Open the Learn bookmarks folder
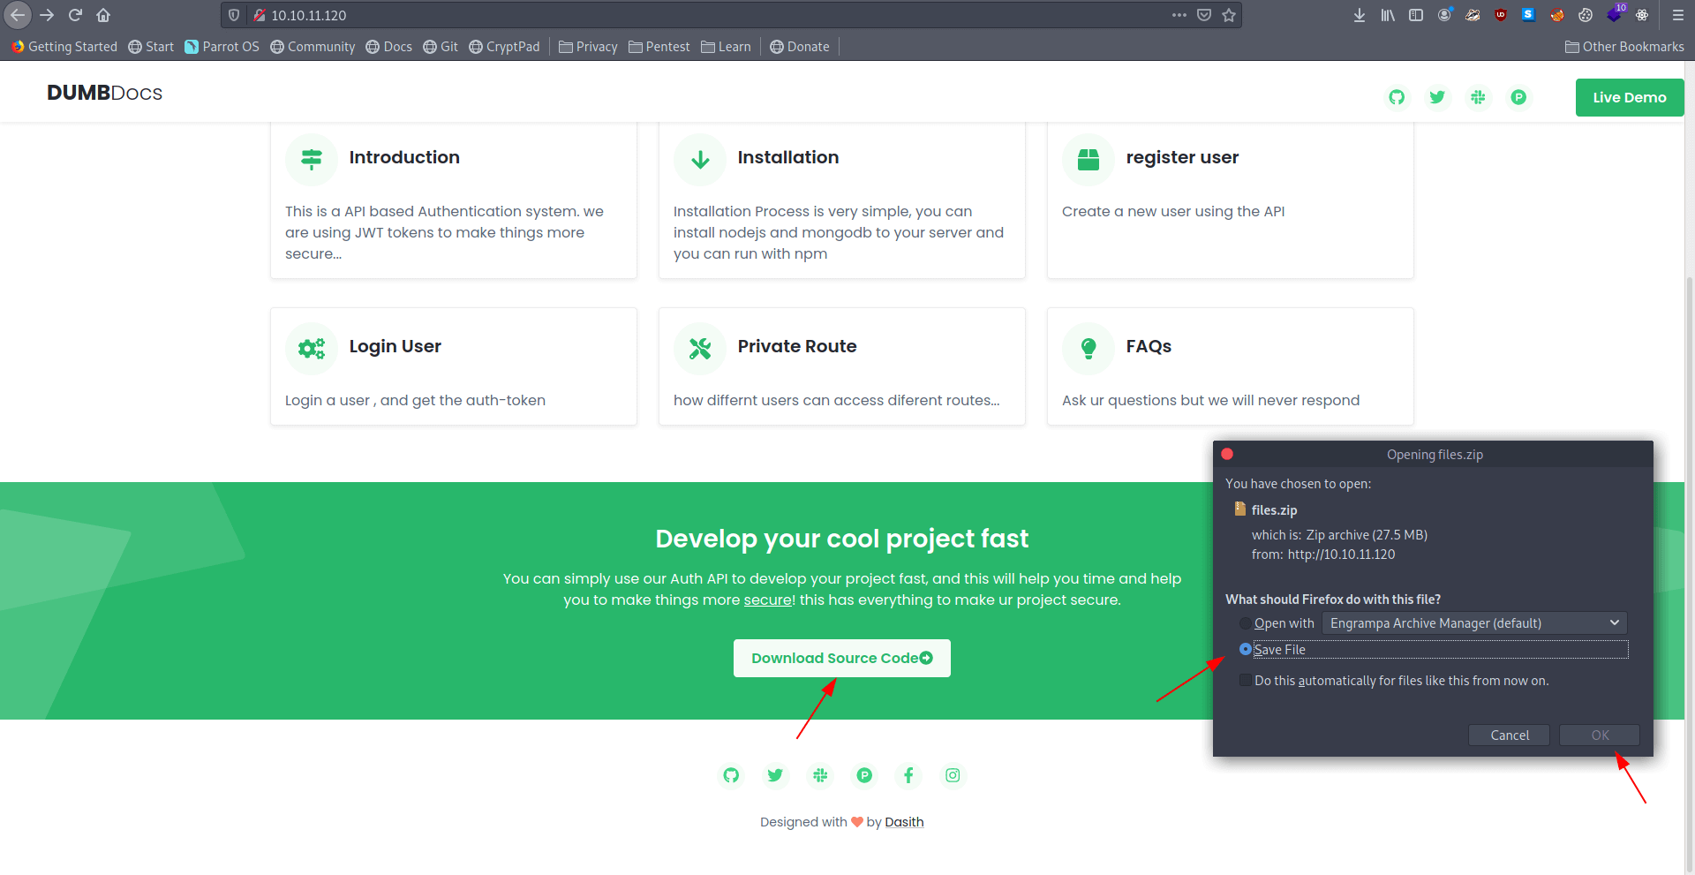Image resolution: width=1695 pixels, height=875 pixels. point(726,47)
